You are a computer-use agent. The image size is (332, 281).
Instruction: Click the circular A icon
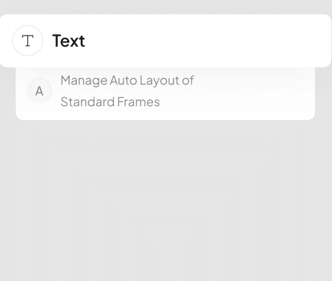40,91
